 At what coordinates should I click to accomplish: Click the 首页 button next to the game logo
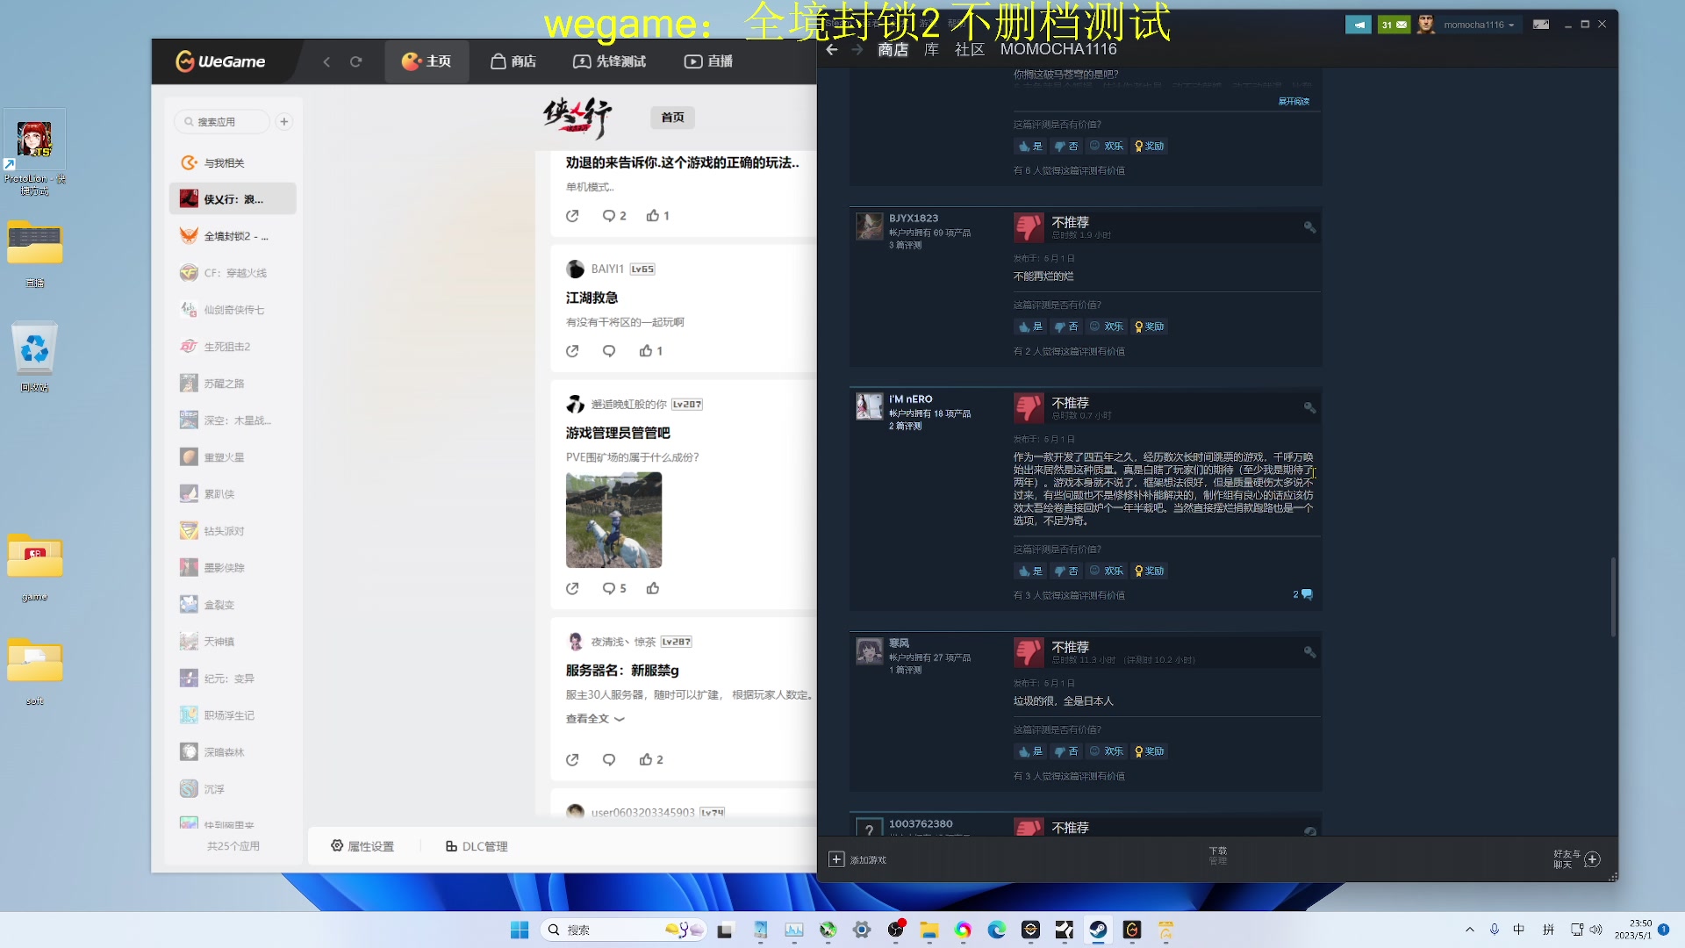(672, 118)
